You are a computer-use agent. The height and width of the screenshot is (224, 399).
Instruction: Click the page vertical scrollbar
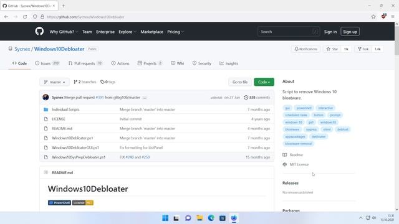[x=397, y=117]
